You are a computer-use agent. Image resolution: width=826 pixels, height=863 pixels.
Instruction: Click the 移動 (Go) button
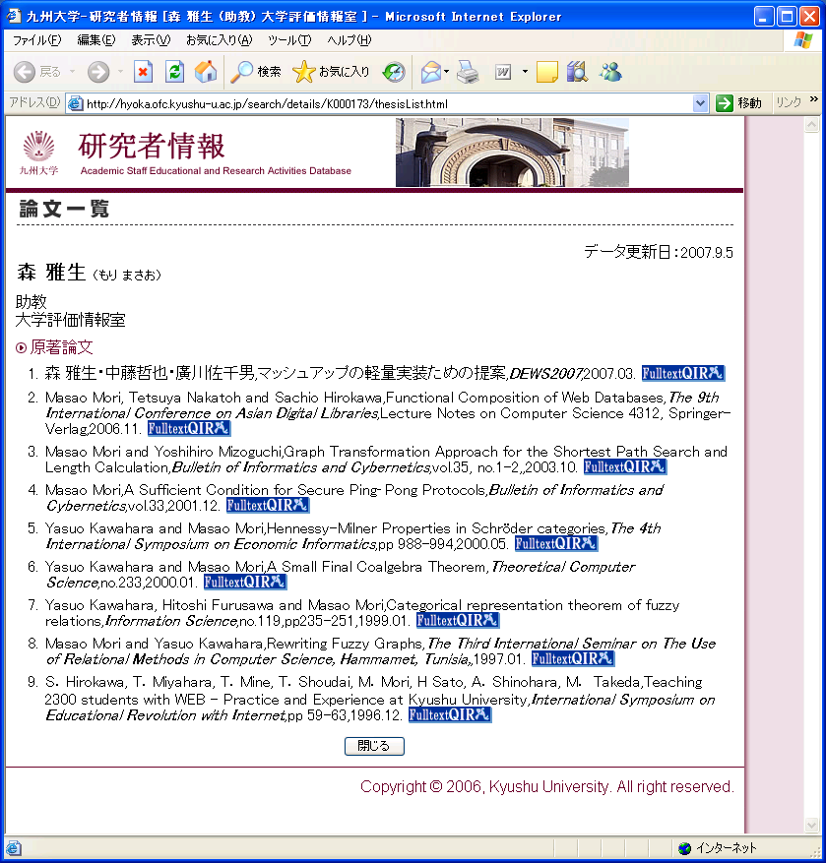coord(739,103)
